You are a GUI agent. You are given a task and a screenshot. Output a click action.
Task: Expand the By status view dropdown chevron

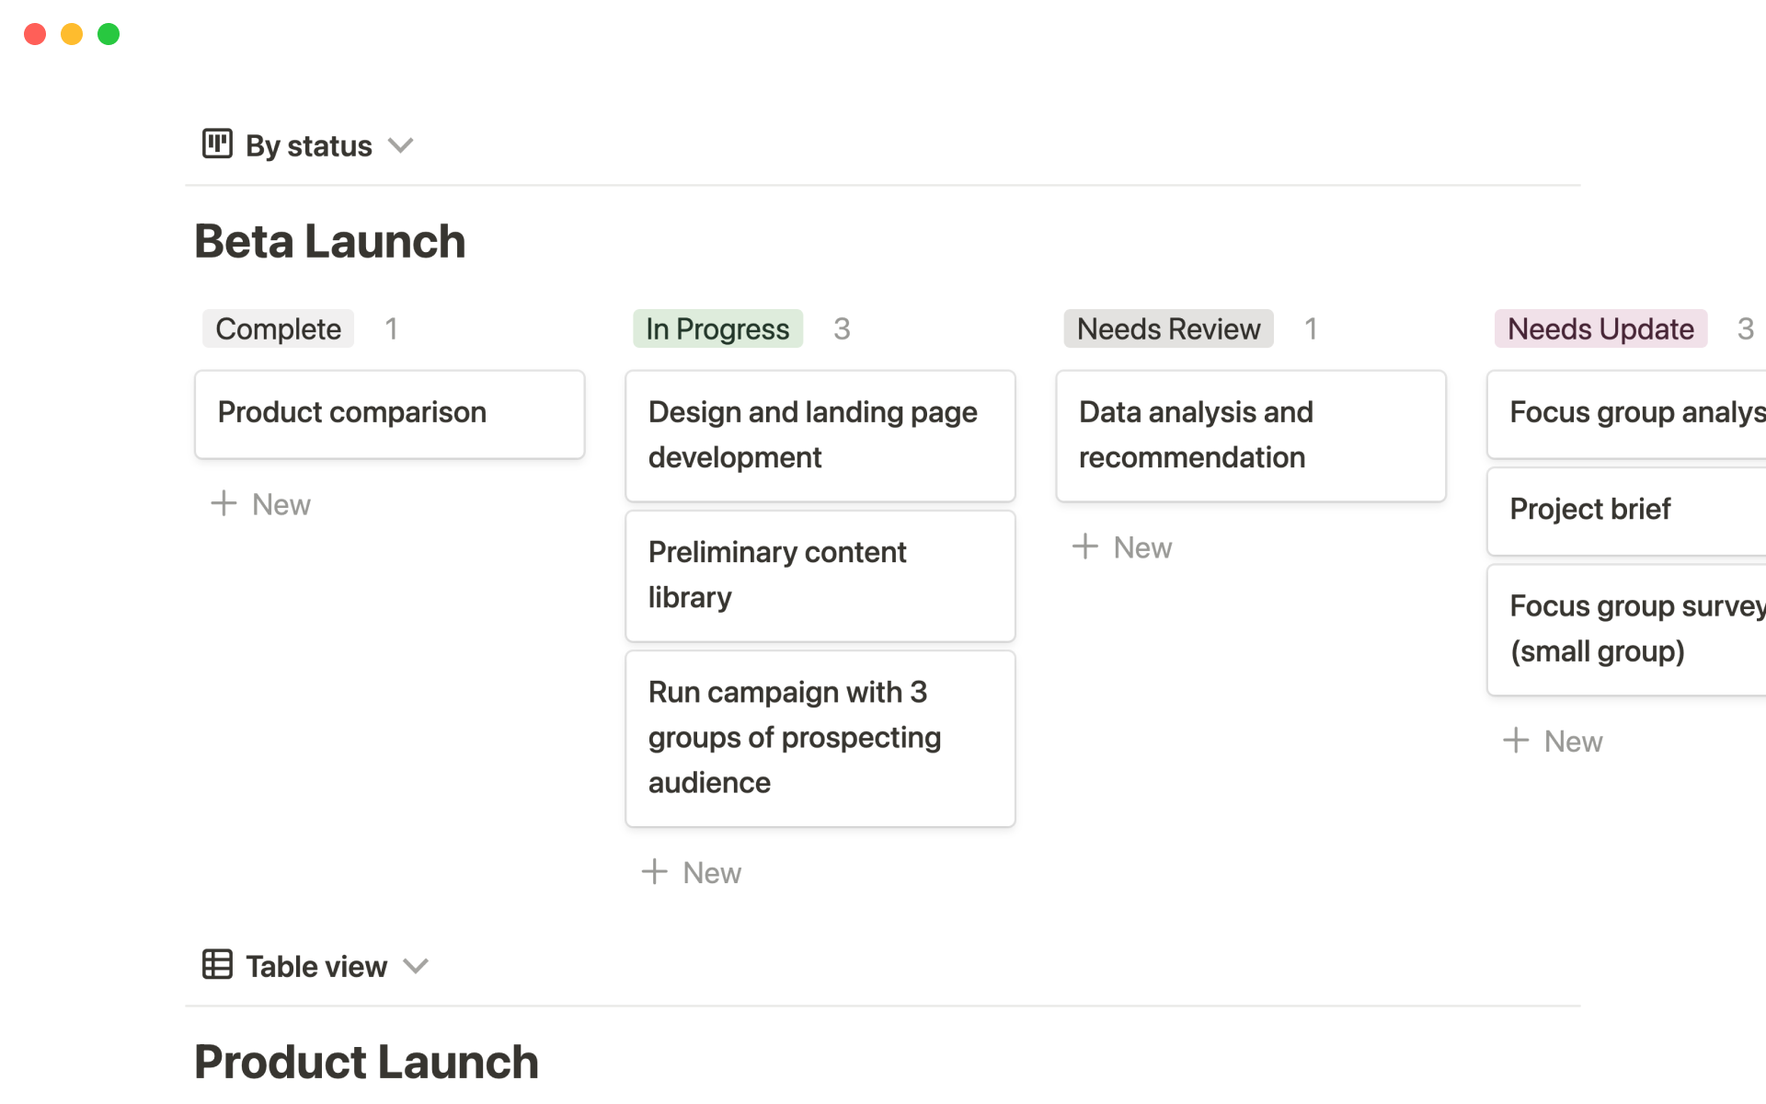401,145
